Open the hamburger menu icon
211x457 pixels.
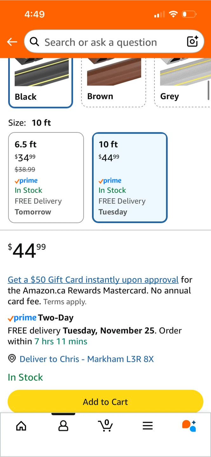[148, 426]
